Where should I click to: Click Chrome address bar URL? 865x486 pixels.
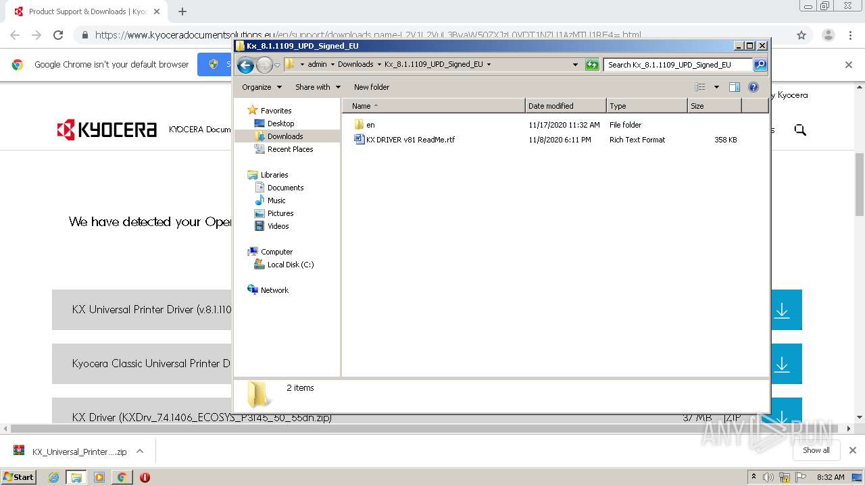368,35
